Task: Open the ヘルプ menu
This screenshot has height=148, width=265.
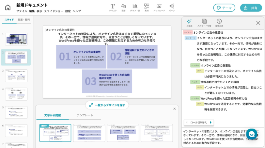Action: (77, 11)
